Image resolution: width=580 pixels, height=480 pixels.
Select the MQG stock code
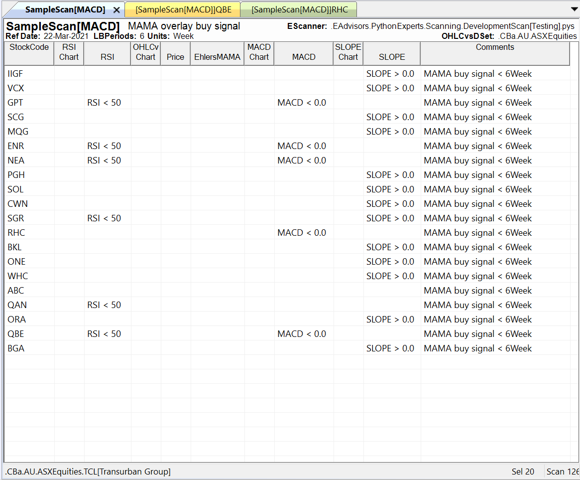(18, 132)
